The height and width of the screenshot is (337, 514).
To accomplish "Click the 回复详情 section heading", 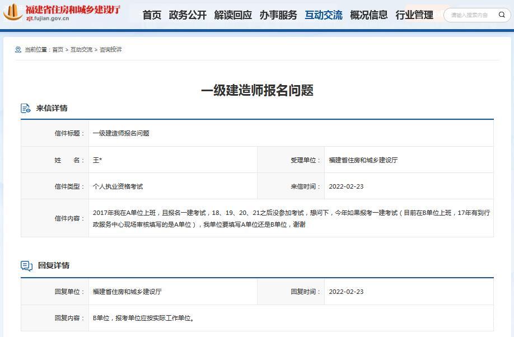I will click(54, 265).
